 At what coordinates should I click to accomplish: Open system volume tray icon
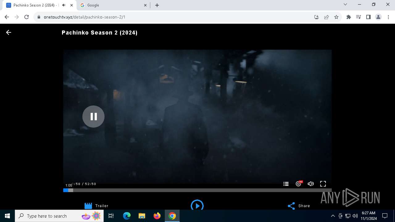tap(355, 216)
